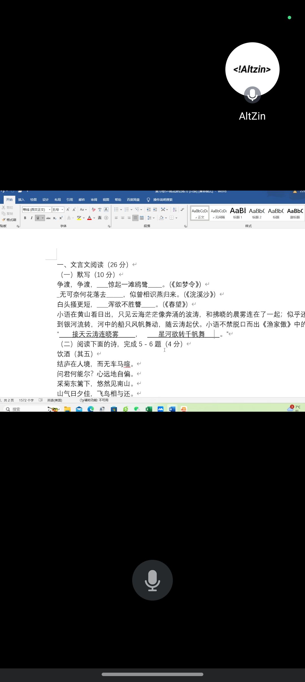Click the Windows taskbar search box
This screenshot has height=682, width=305.
pyautogui.click(x=25, y=409)
